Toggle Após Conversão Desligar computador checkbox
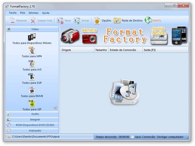Image resolution: width=195 pixels, height=146 pixels. click(x=132, y=137)
